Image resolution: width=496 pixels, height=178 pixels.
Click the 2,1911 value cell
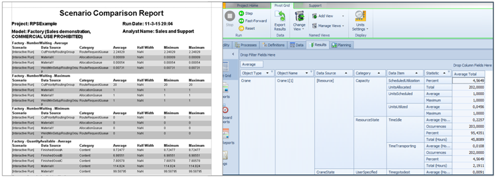click(x=468, y=166)
